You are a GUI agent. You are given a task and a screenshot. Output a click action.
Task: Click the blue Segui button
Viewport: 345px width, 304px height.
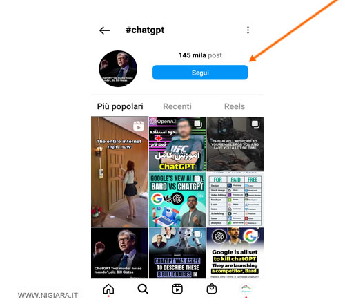200,73
